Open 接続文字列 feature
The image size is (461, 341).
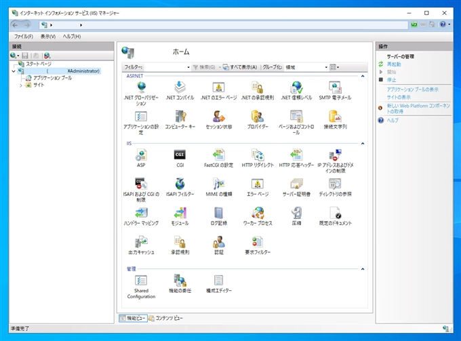(x=335, y=120)
